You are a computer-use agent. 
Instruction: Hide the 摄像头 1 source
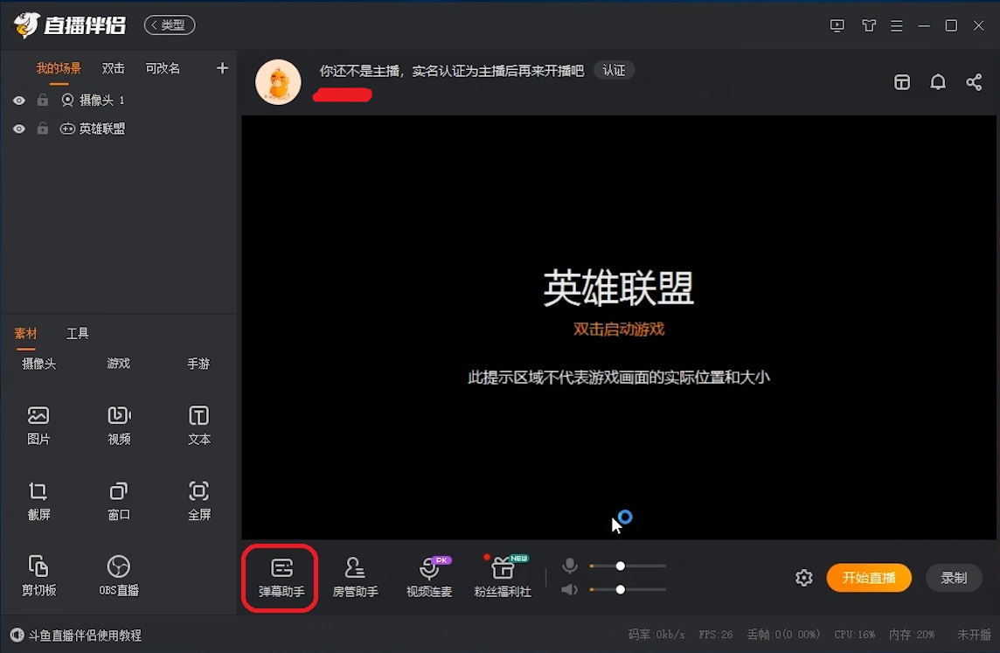click(18, 100)
